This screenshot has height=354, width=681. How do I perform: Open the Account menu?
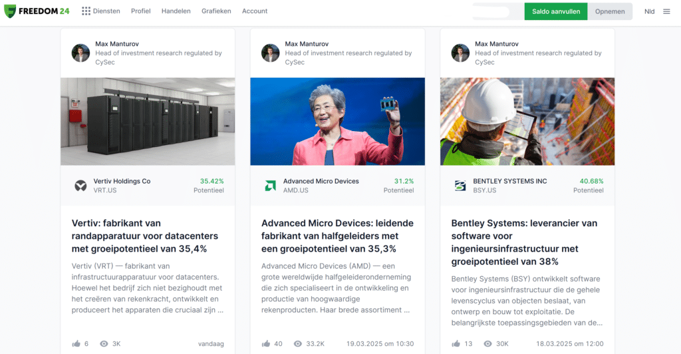pyautogui.click(x=255, y=11)
